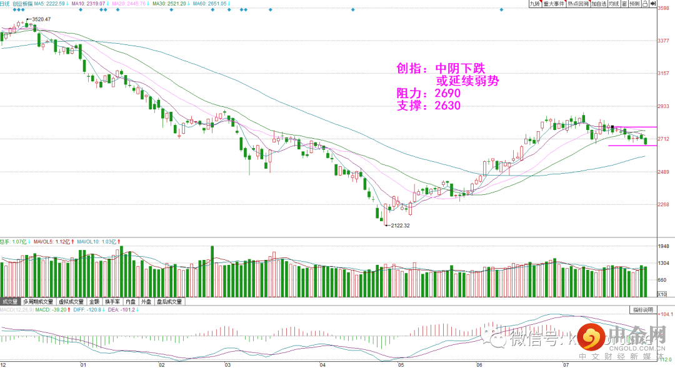The width and height of the screenshot is (675, 368).
Task: Open the 金额 amount tab
Action: (x=94, y=302)
